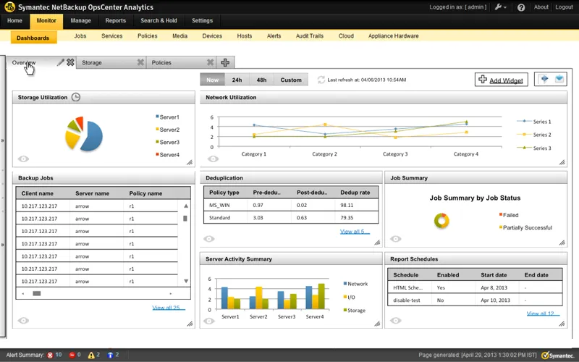Click Server1 blue legend swatch
Screen dimensions: 579x362
point(157,117)
